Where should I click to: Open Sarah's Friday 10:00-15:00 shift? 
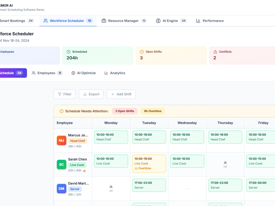[x=261, y=161]
